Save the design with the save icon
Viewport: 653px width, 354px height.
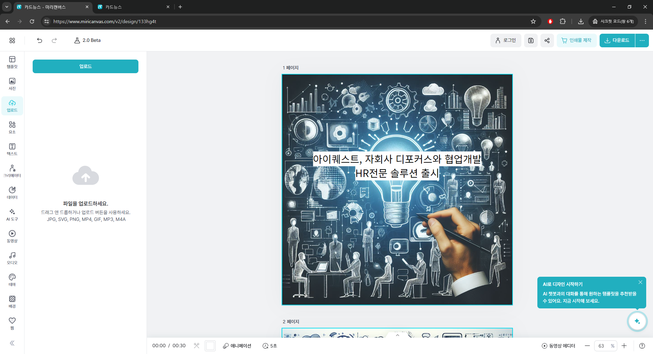pyautogui.click(x=531, y=41)
